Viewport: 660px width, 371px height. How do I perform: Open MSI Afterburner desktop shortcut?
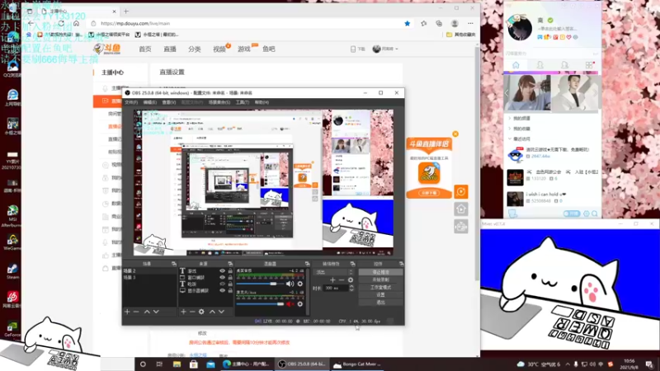pos(12,216)
